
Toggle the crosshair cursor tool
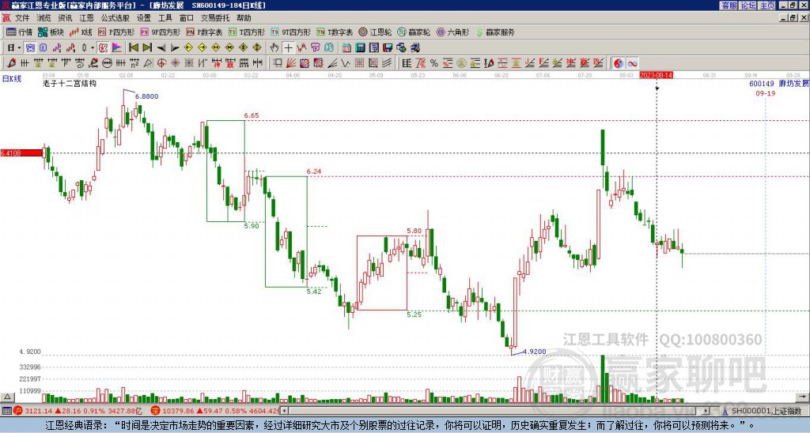tap(288, 47)
